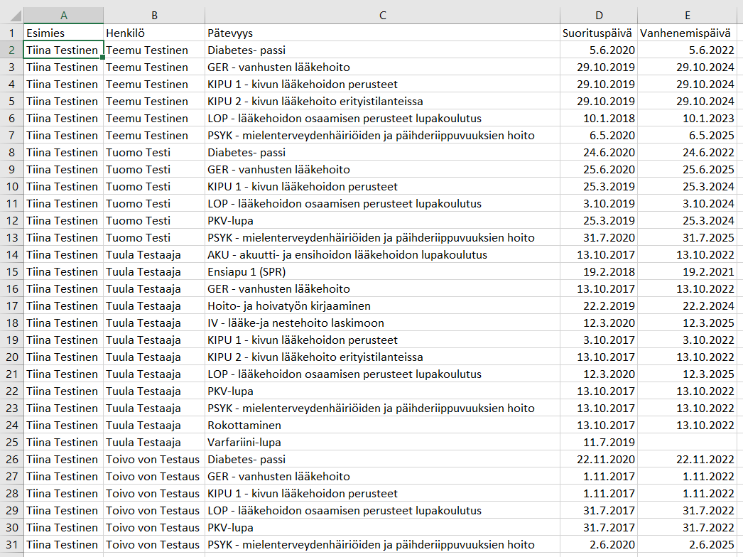This screenshot has width=743, height=557.
Task: Select KIPU 2 cell in row 20
Action: coord(382,357)
